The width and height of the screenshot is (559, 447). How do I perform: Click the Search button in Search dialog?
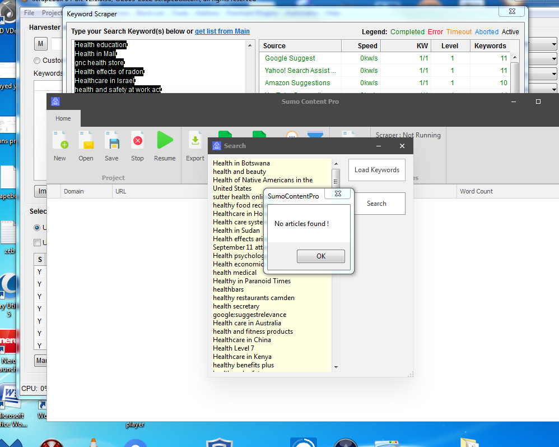click(378, 204)
